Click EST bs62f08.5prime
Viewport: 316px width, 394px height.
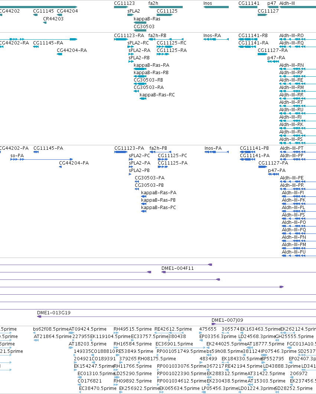coord(51,329)
